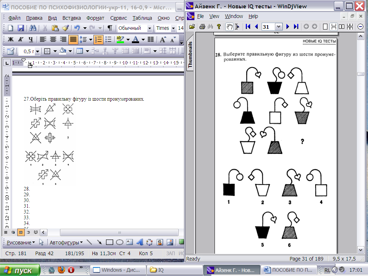Click the binoculars Find icon in Word
The height and width of the screenshot is (276, 368).
click(x=33, y=28)
